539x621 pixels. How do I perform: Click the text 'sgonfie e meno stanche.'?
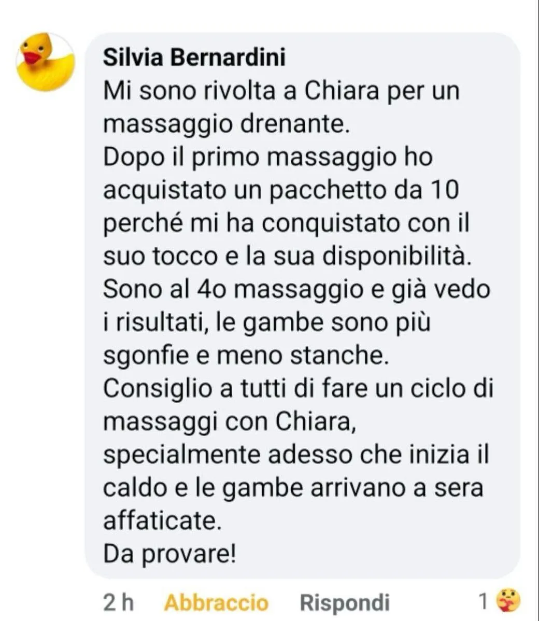point(246,355)
